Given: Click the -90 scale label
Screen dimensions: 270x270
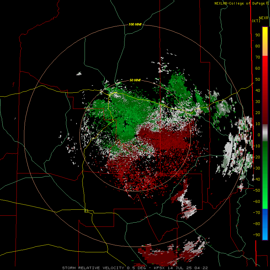Looking at the screenshot, I should pyautogui.click(x=256, y=235).
